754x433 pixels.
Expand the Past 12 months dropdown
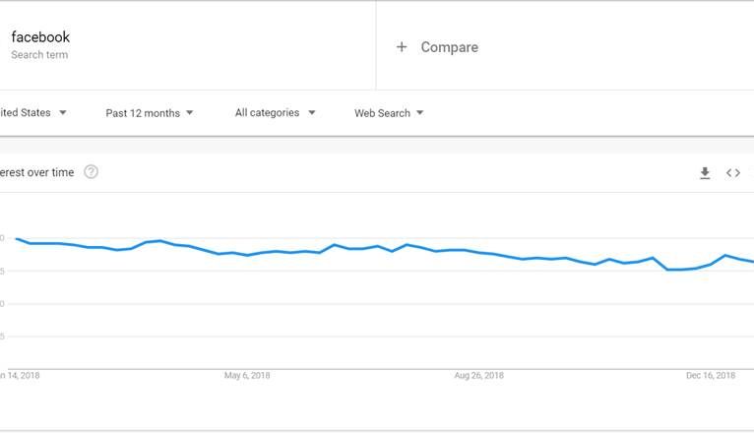(x=150, y=113)
